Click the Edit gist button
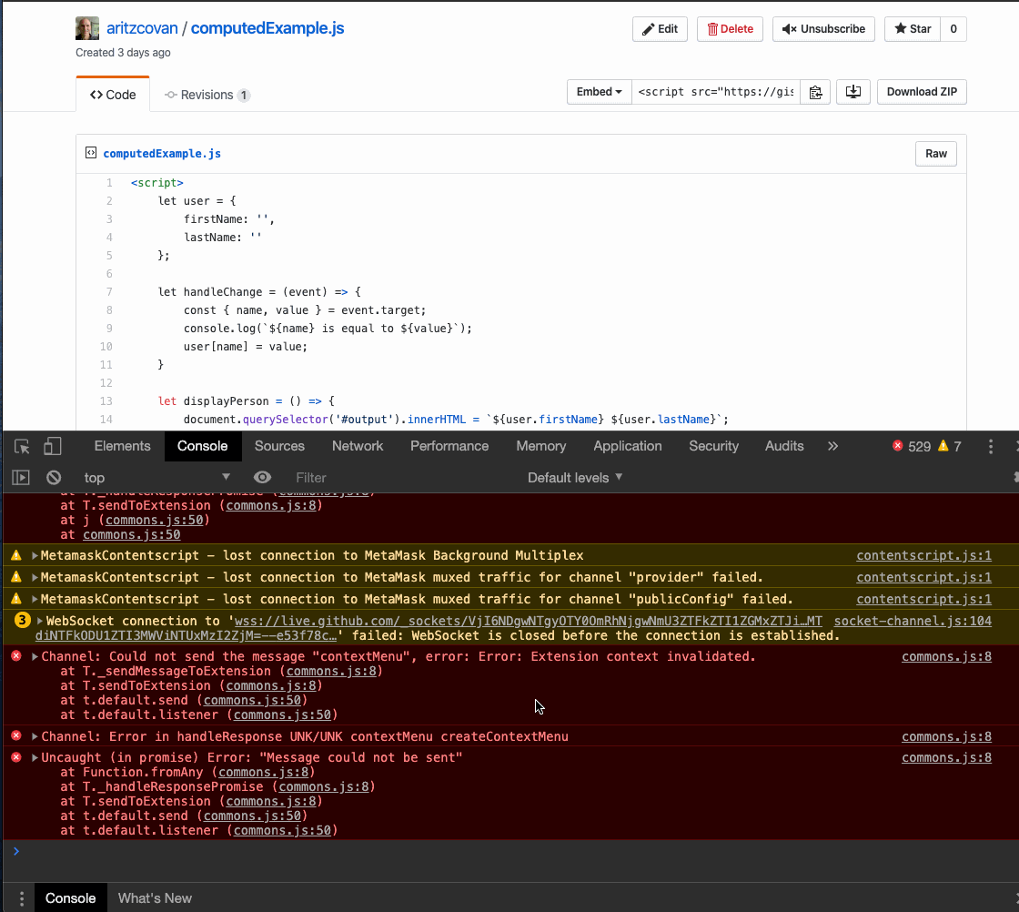The height and width of the screenshot is (912, 1019). (660, 29)
